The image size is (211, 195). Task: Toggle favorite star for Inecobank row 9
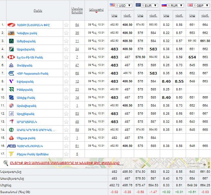(66, 89)
